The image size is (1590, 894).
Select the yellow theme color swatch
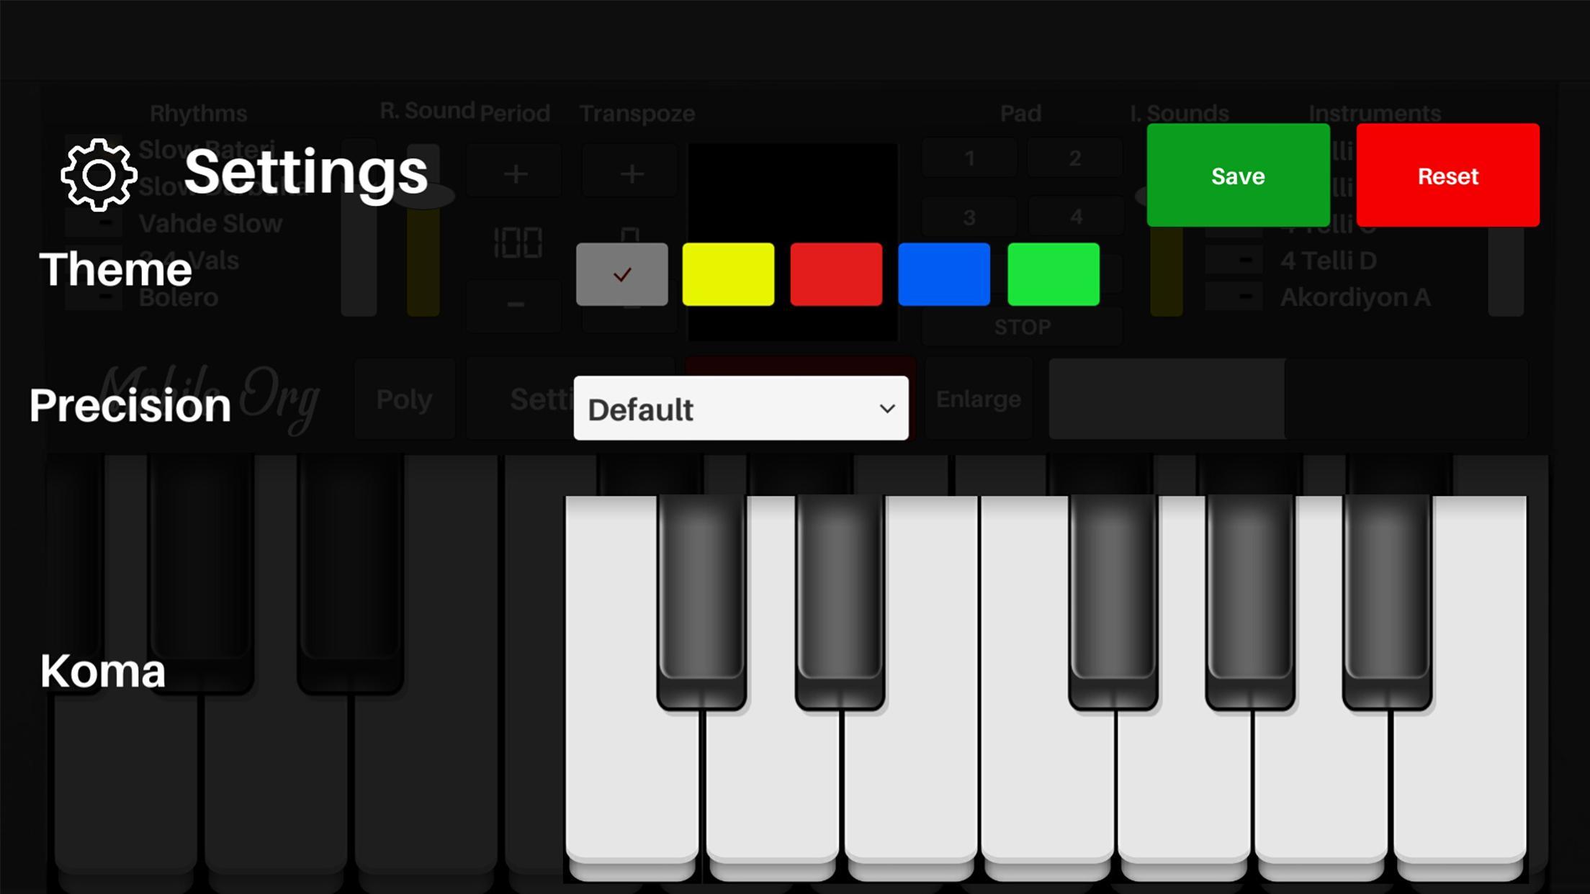click(728, 274)
